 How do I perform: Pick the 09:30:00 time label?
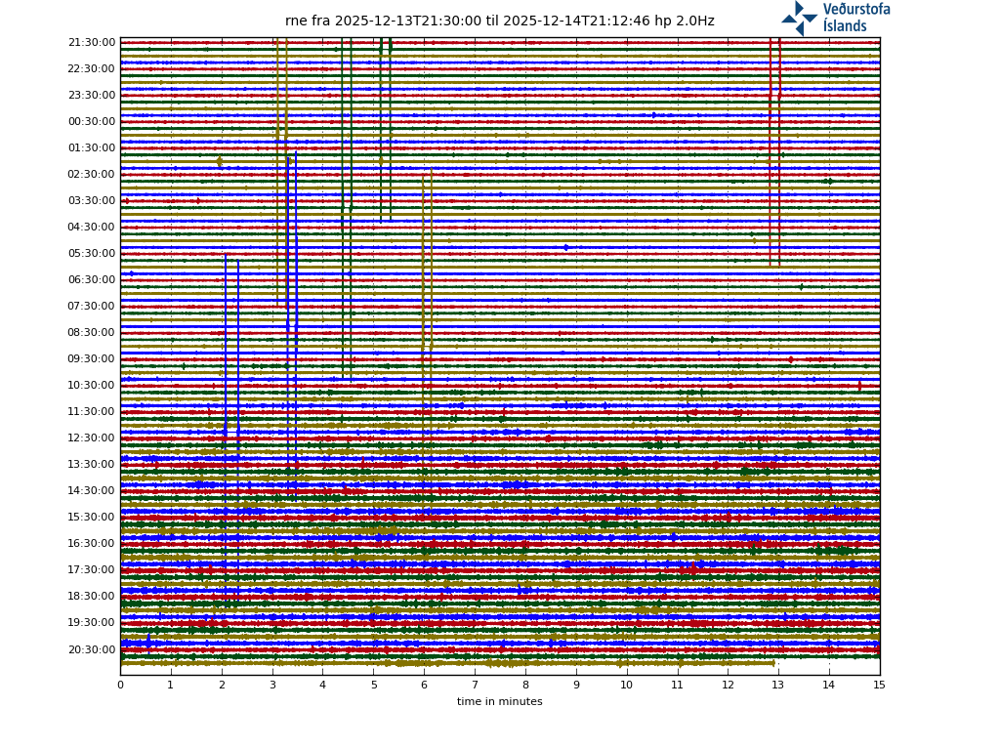92,359
